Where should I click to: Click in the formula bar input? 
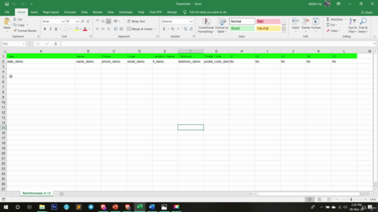217,44
